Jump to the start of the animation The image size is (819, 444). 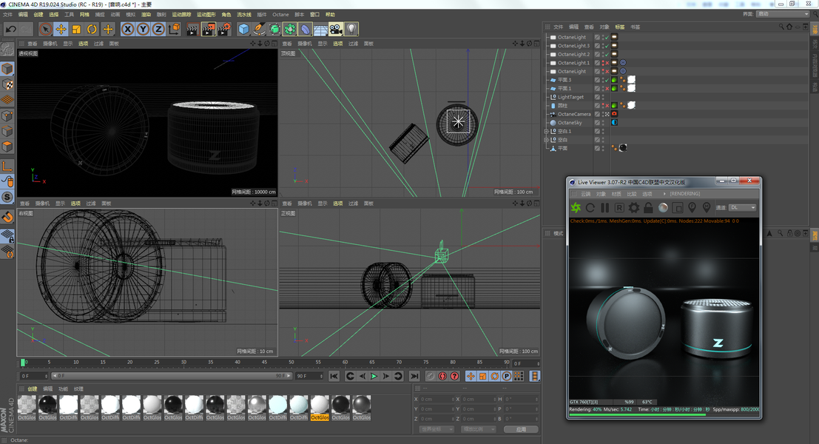coord(334,376)
